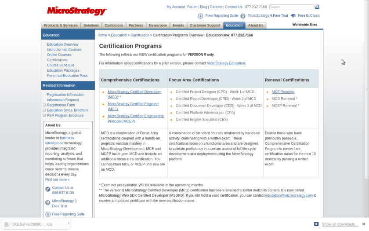Expand the PEP Program Brochure item
The image size is (369, 231).
[x=44, y=115]
